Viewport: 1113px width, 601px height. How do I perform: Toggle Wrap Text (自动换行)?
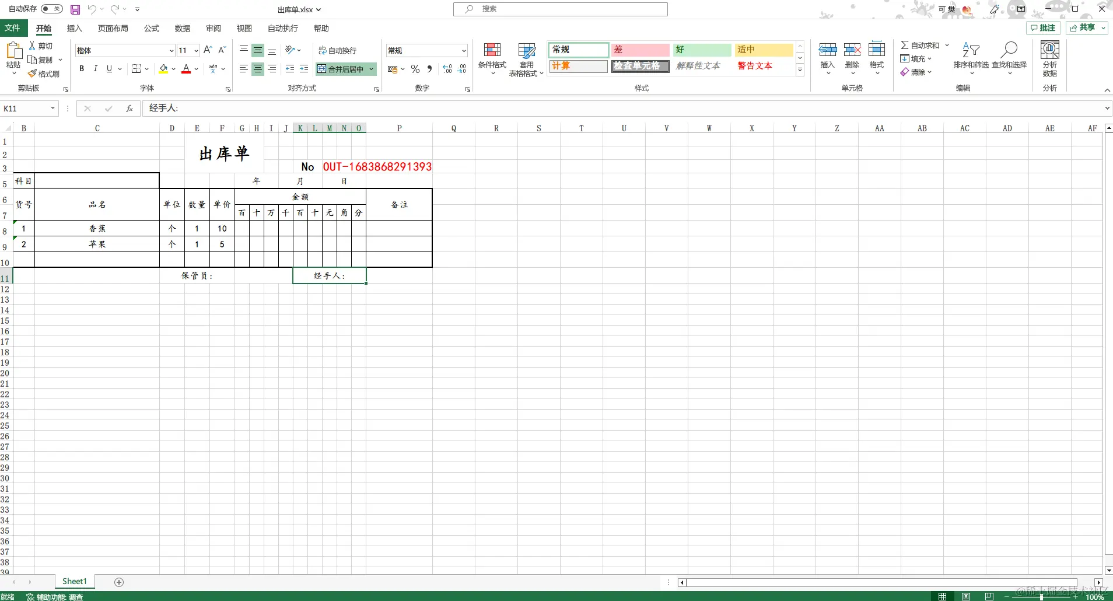pyautogui.click(x=337, y=51)
